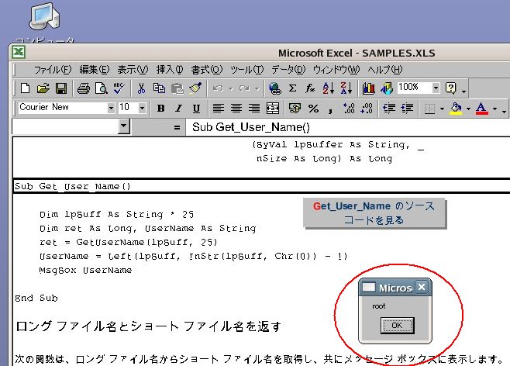
Task: Run the ABC spelling check icon
Action: pos(119,88)
